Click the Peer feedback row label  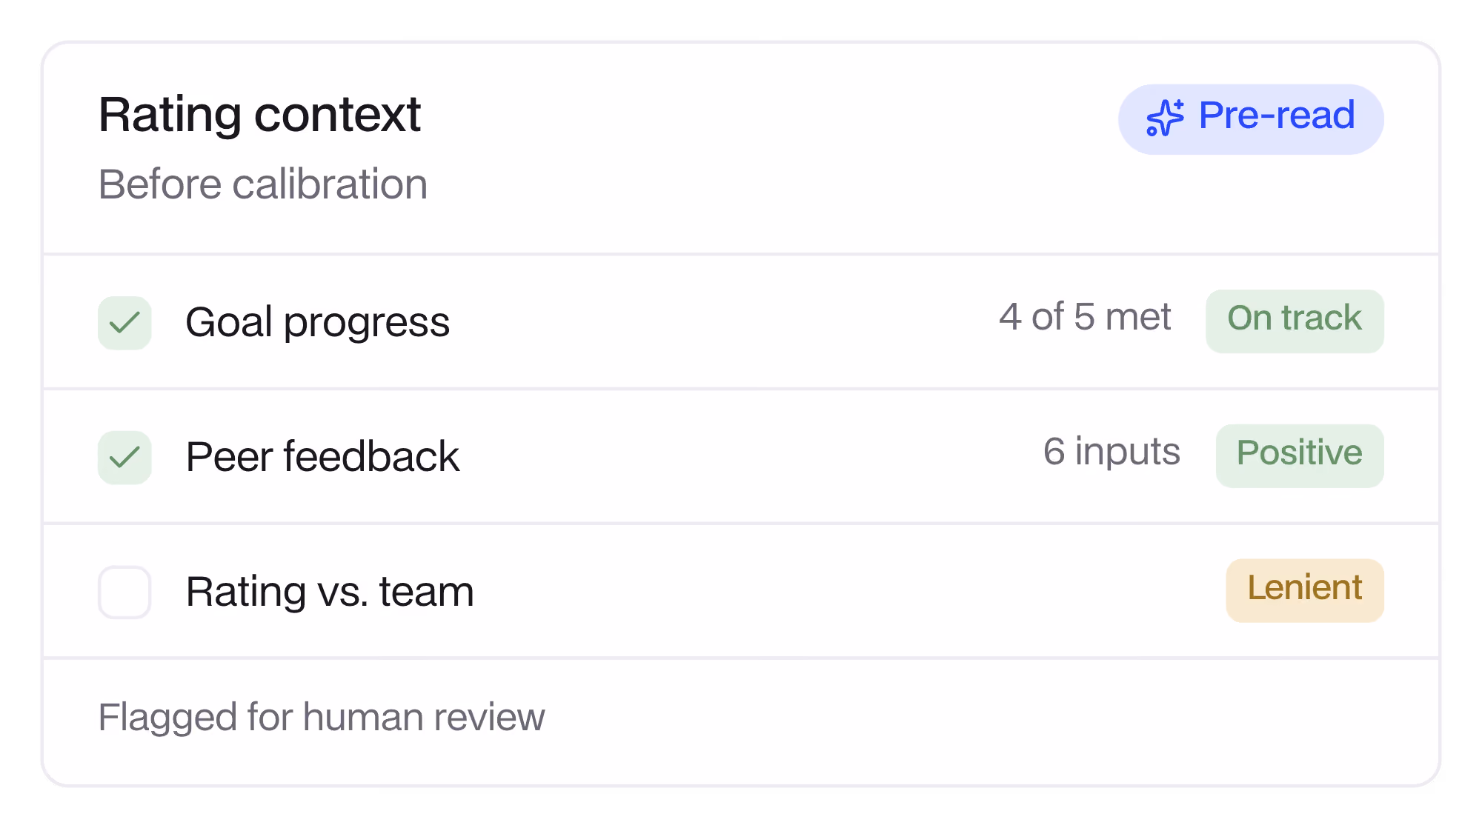point(322,456)
